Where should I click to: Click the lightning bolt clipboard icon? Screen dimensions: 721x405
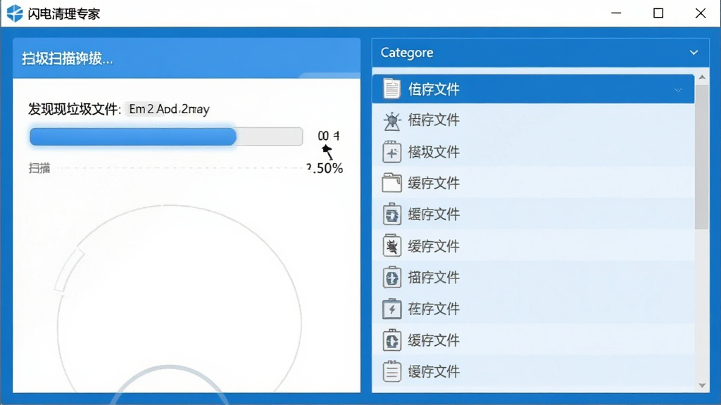coord(391,309)
